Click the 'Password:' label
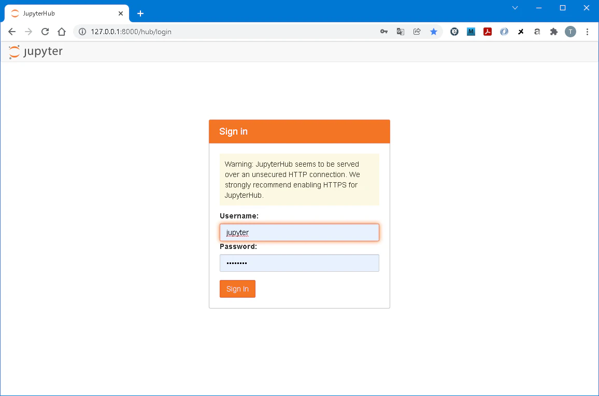 click(x=238, y=246)
